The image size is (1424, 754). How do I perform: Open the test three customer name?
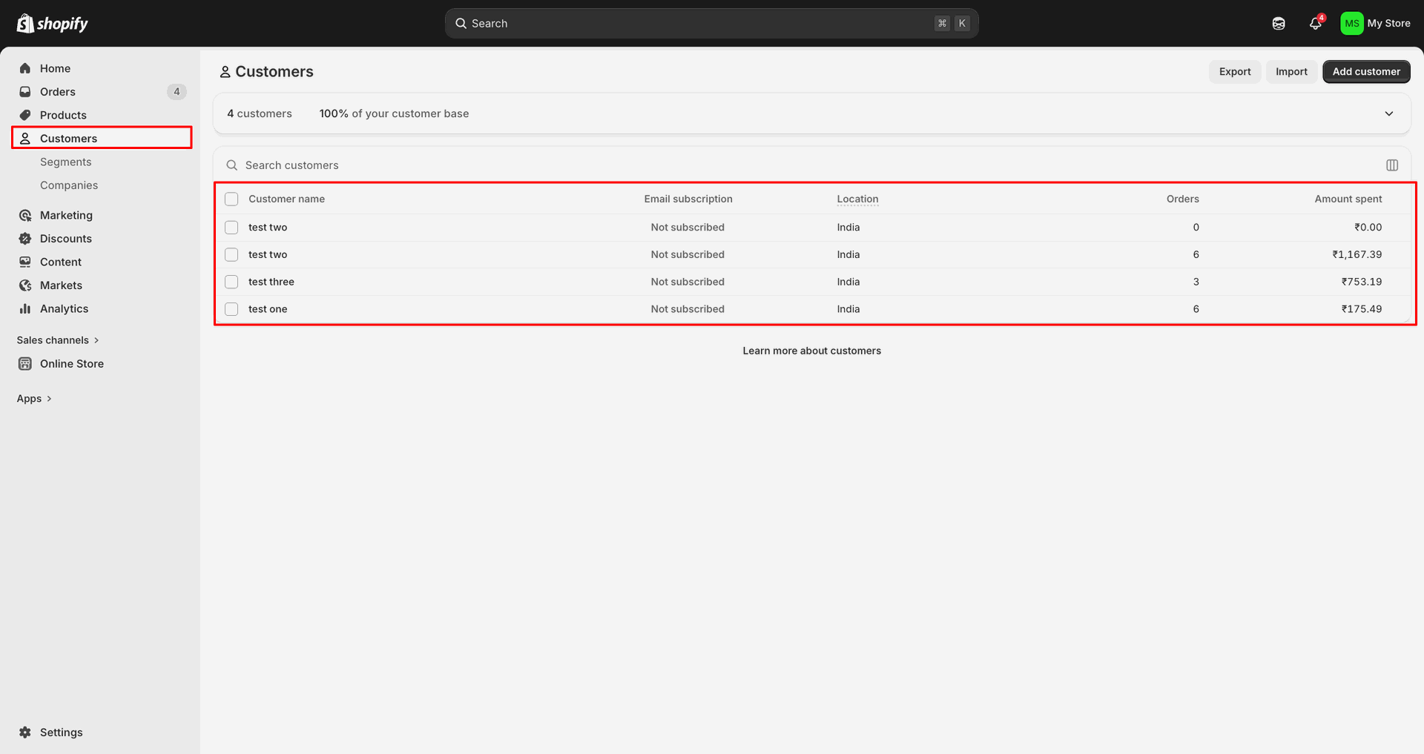[x=271, y=282]
